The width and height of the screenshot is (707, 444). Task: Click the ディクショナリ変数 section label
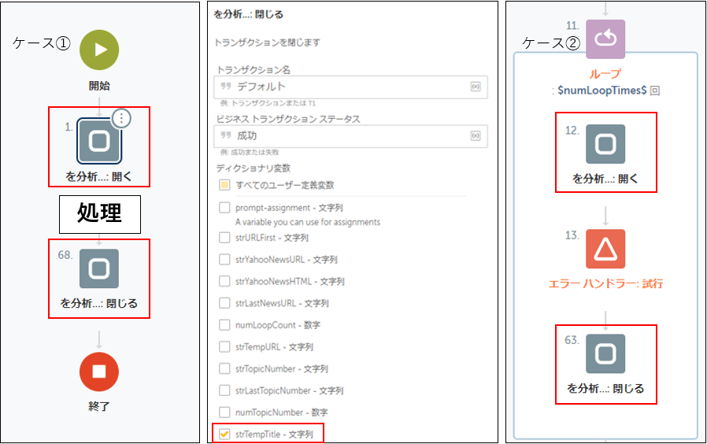pyautogui.click(x=254, y=168)
